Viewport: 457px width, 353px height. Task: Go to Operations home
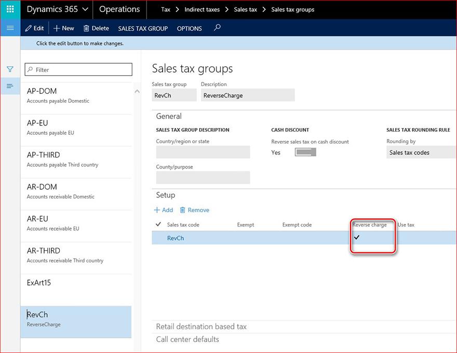(x=119, y=9)
